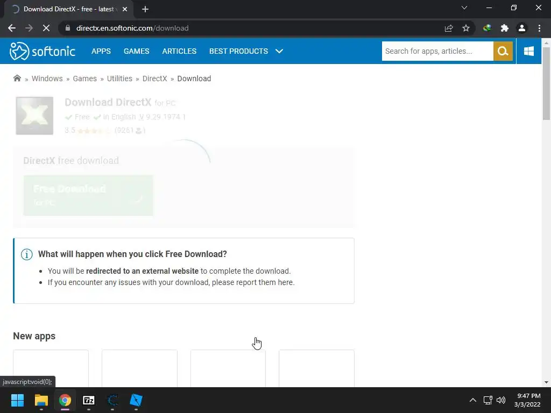
Task: Click Chrome icon in taskbar
Action: [65, 400]
